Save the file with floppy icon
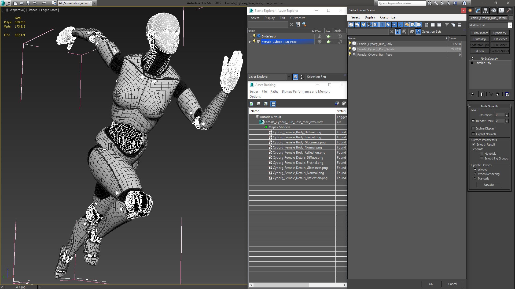The height and width of the screenshot is (289, 515). pos(28,3)
